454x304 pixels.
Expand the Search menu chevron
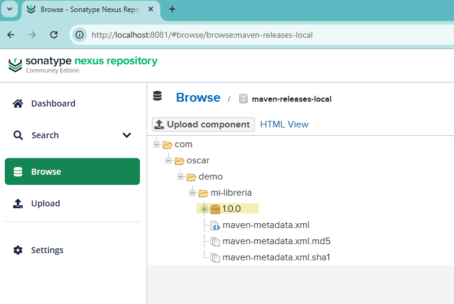click(127, 135)
